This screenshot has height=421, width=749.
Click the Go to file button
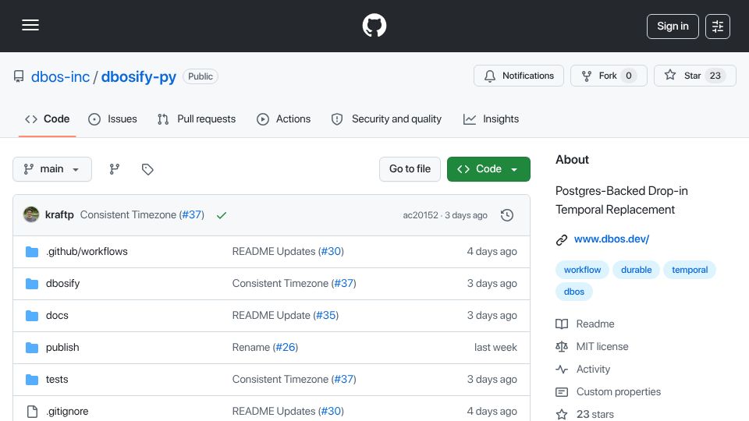click(x=410, y=169)
